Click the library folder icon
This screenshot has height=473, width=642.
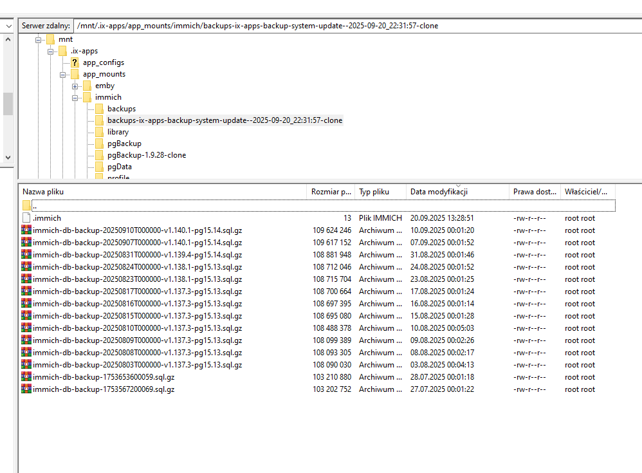(x=100, y=132)
